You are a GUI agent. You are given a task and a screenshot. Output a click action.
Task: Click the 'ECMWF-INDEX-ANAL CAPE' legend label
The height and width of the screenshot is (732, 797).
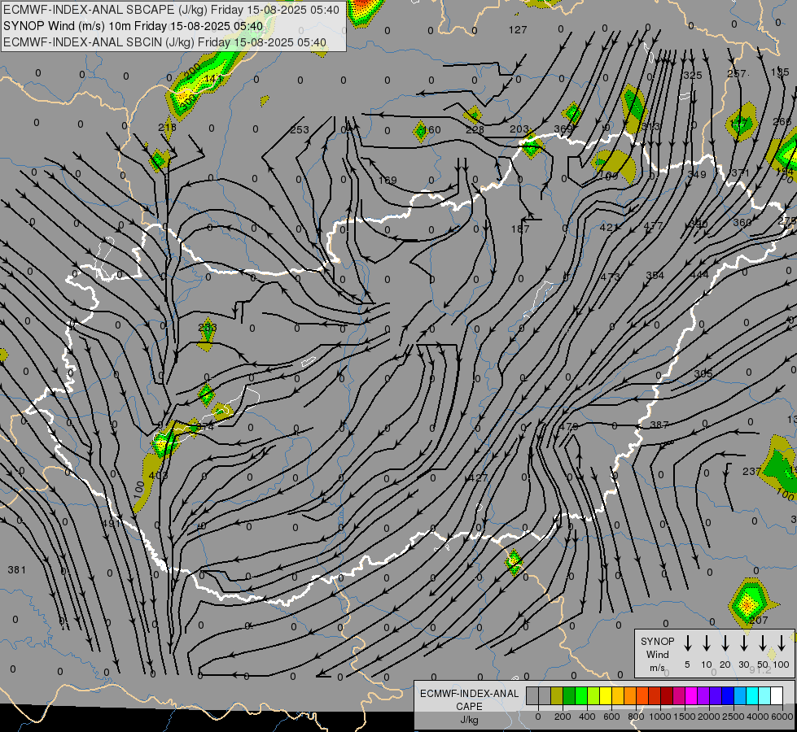(x=469, y=699)
